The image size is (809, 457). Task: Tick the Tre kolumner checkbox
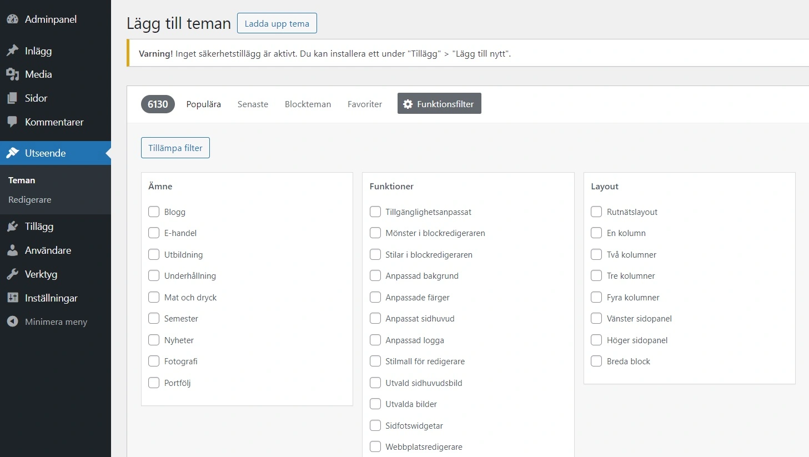[x=596, y=275]
